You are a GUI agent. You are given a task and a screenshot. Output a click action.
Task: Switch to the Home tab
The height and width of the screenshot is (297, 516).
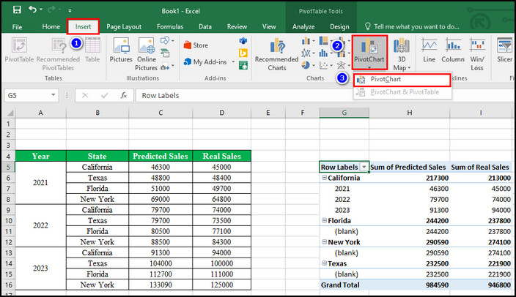(x=51, y=26)
